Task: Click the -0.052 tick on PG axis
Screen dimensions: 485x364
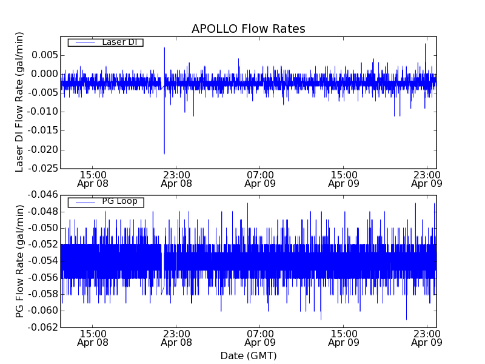Action: point(43,244)
